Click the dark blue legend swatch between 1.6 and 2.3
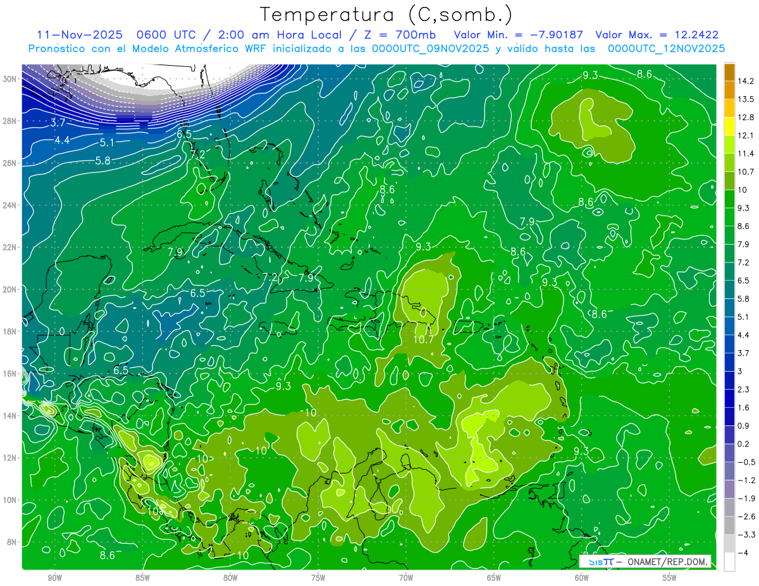Image resolution: width=759 pixels, height=586 pixels. coord(729,398)
